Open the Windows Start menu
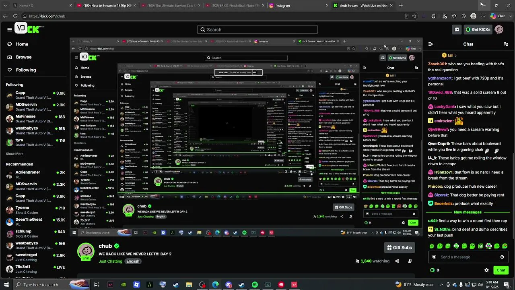 (x=7, y=285)
